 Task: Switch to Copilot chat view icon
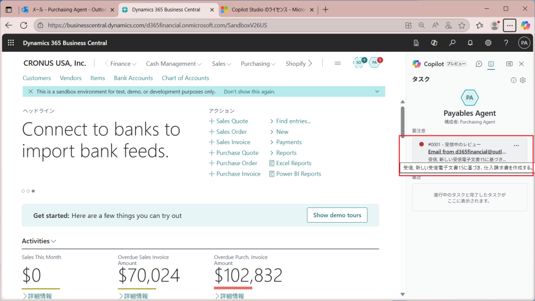click(x=479, y=64)
